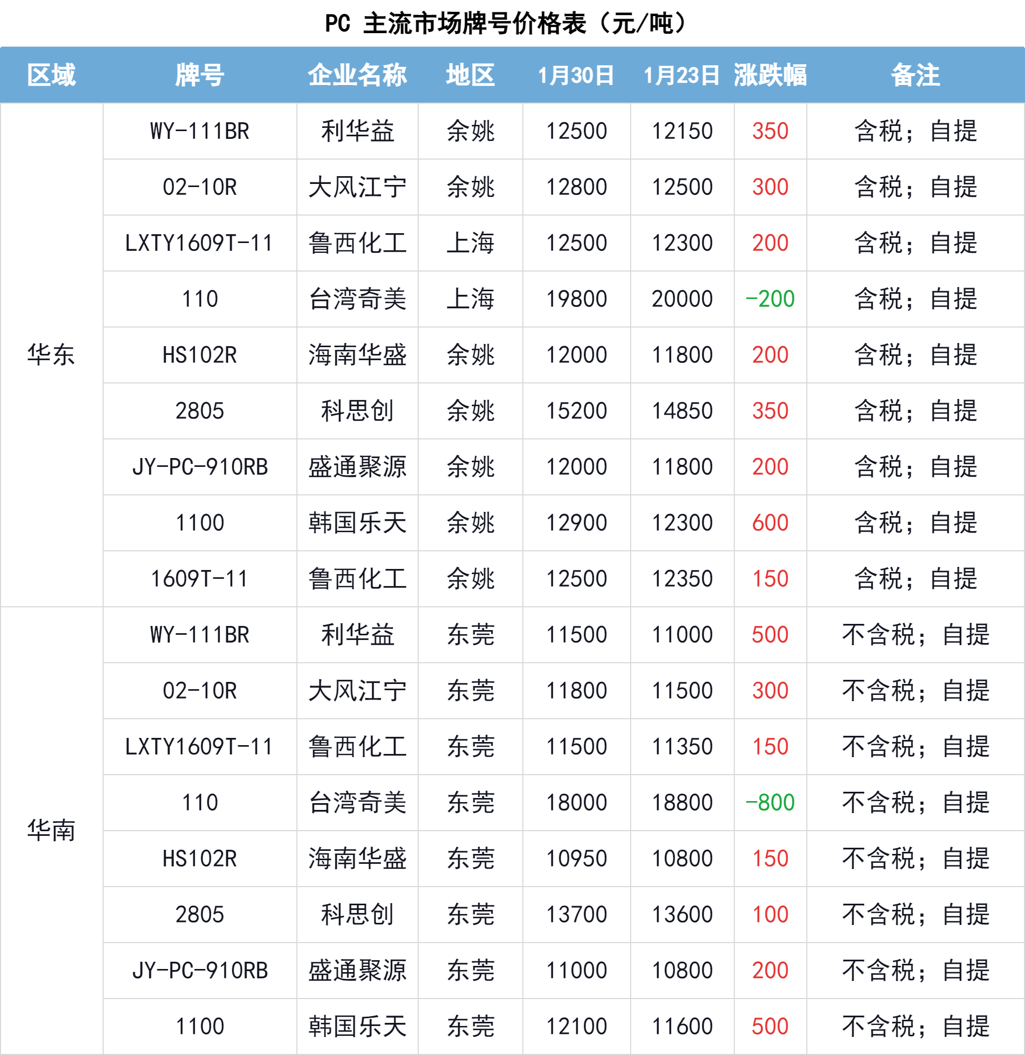Click the green -800 change value
Image resolution: width=1025 pixels, height=1055 pixels.
click(x=771, y=803)
